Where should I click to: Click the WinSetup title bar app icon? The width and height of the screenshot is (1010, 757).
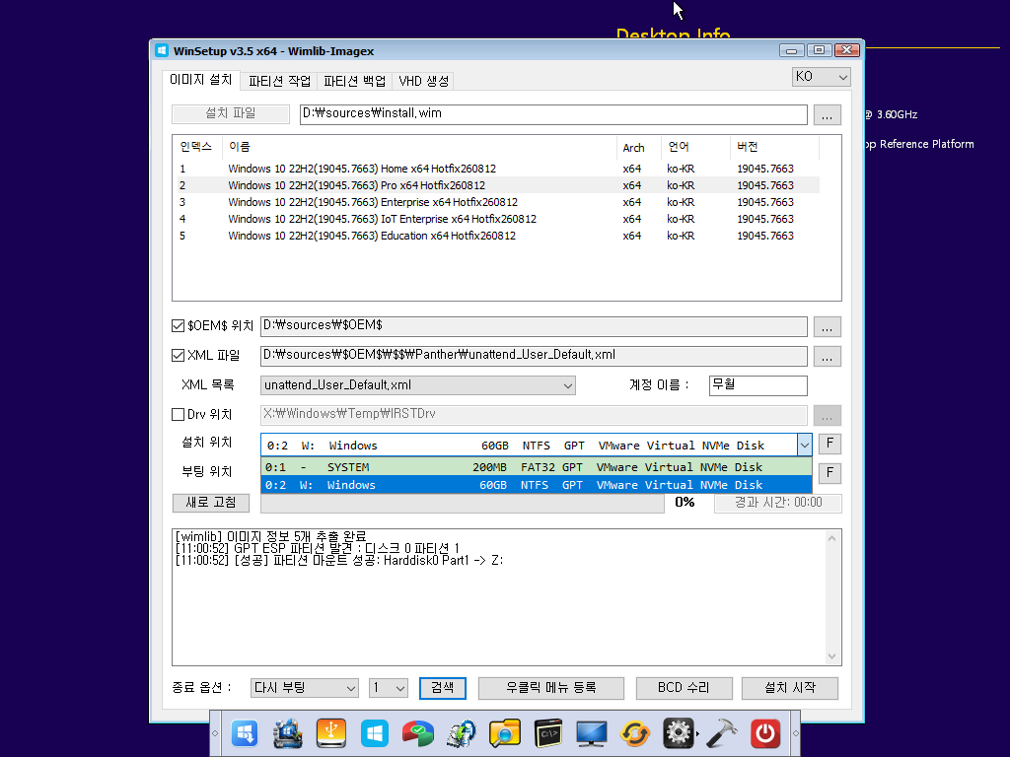coord(162,51)
